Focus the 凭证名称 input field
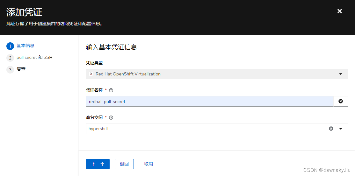Image resolution: width=355 pixels, height=176 pixels. point(210,102)
